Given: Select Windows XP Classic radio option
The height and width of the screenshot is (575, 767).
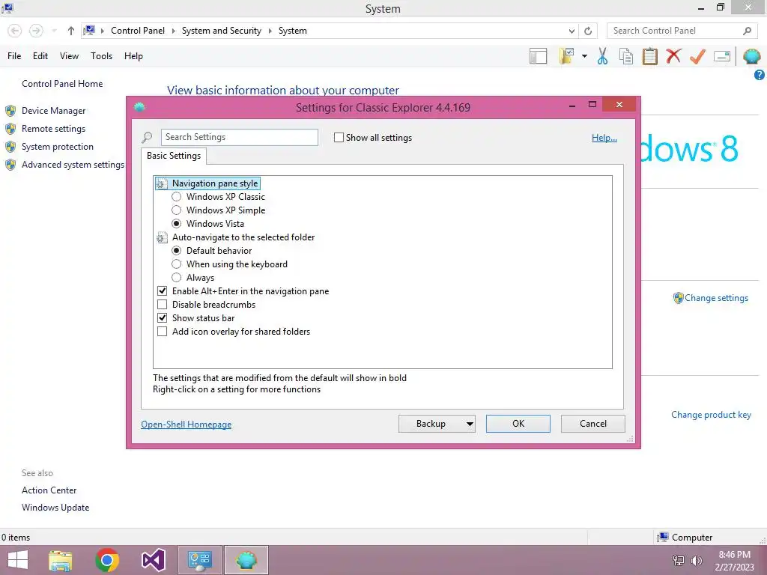Looking at the screenshot, I should [176, 197].
